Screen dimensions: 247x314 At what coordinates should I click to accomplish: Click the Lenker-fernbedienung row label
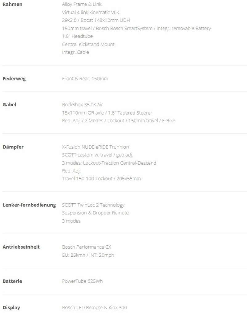point(29,205)
